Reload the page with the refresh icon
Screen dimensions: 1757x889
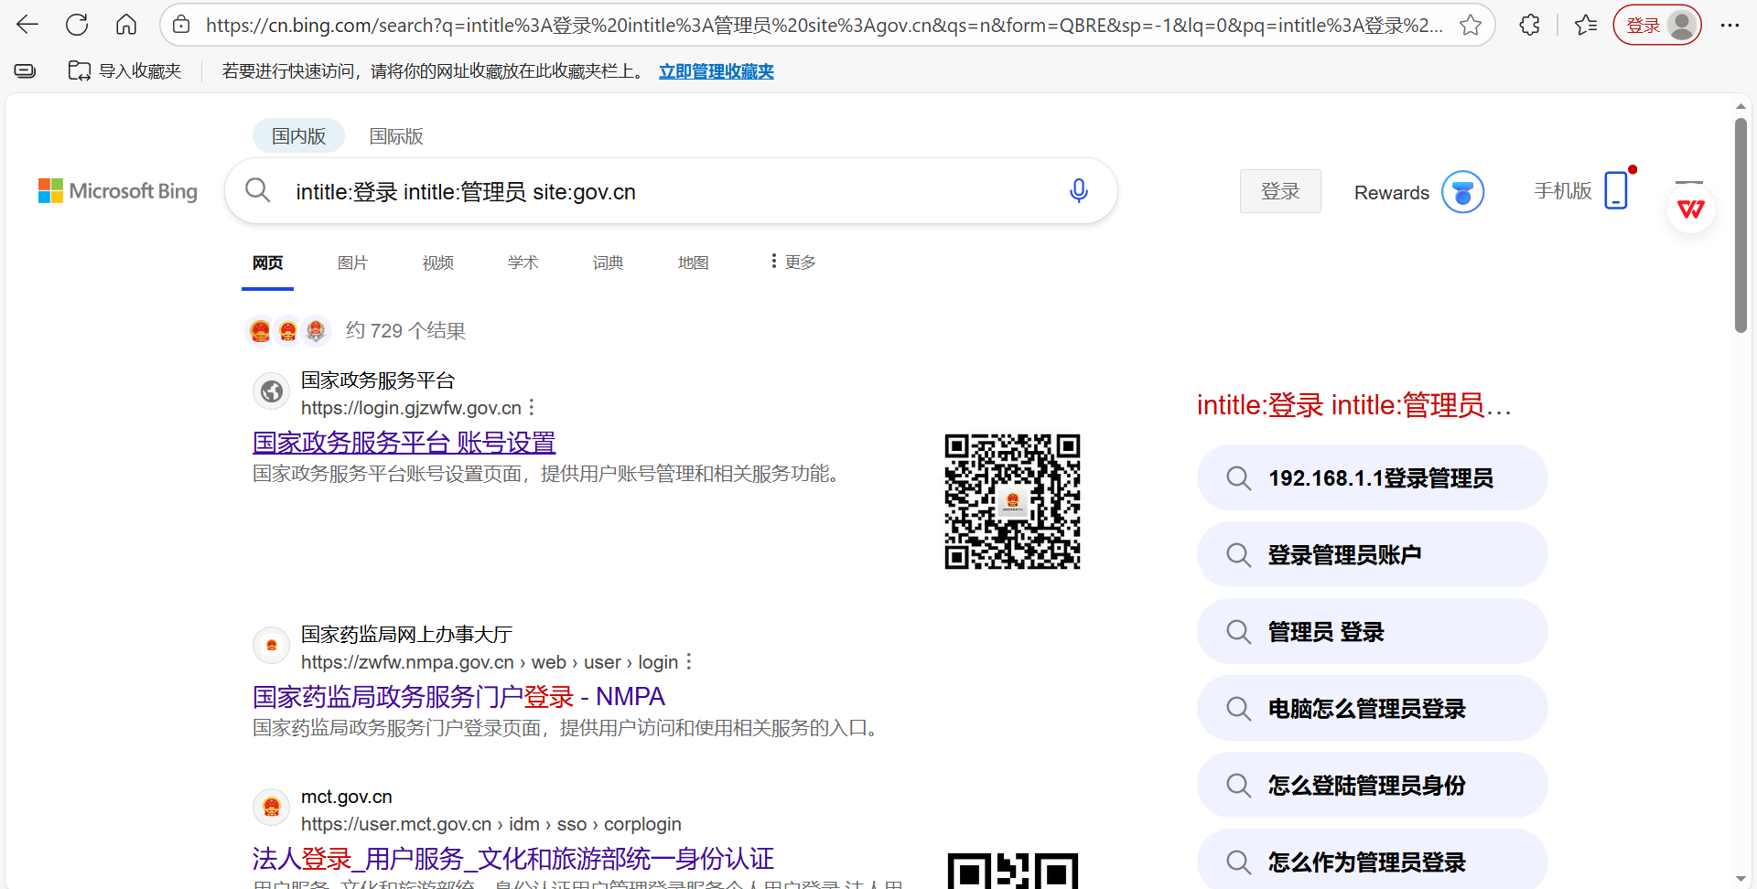(77, 25)
